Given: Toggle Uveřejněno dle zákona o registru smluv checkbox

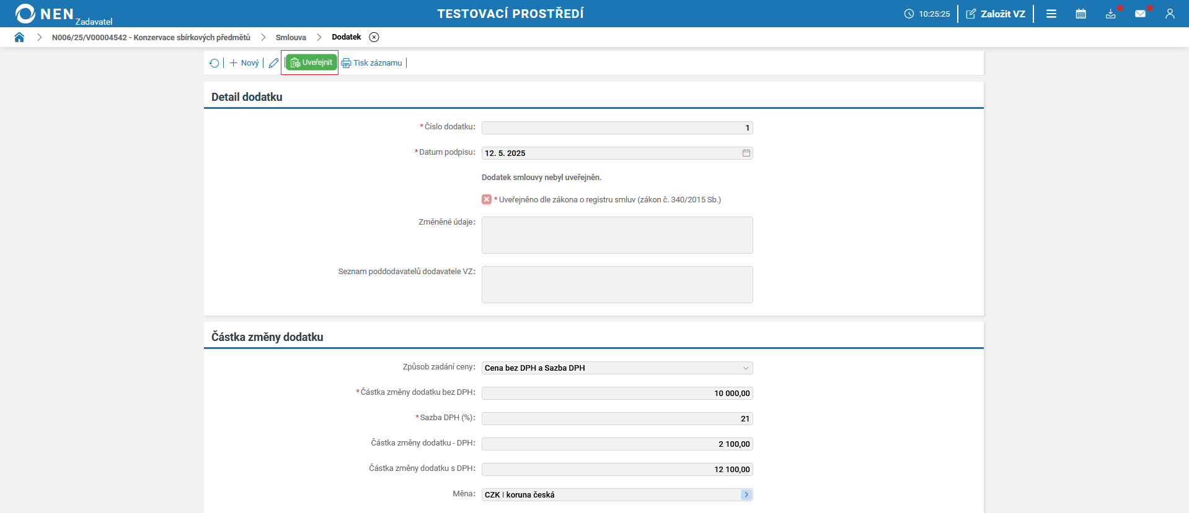Looking at the screenshot, I should coord(487,199).
